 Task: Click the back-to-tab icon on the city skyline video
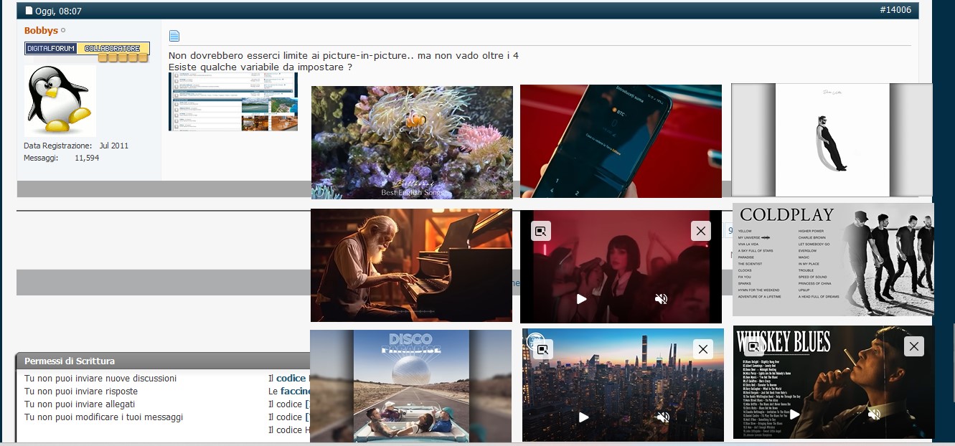point(543,349)
